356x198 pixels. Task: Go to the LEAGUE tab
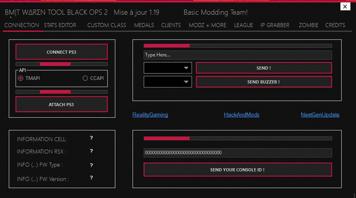point(243,25)
